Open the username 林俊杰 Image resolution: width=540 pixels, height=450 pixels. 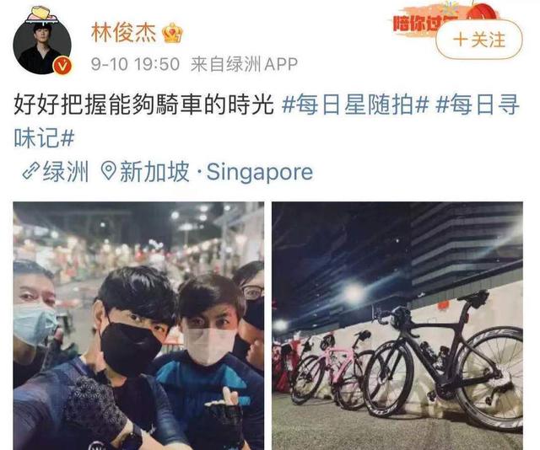[123, 33]
